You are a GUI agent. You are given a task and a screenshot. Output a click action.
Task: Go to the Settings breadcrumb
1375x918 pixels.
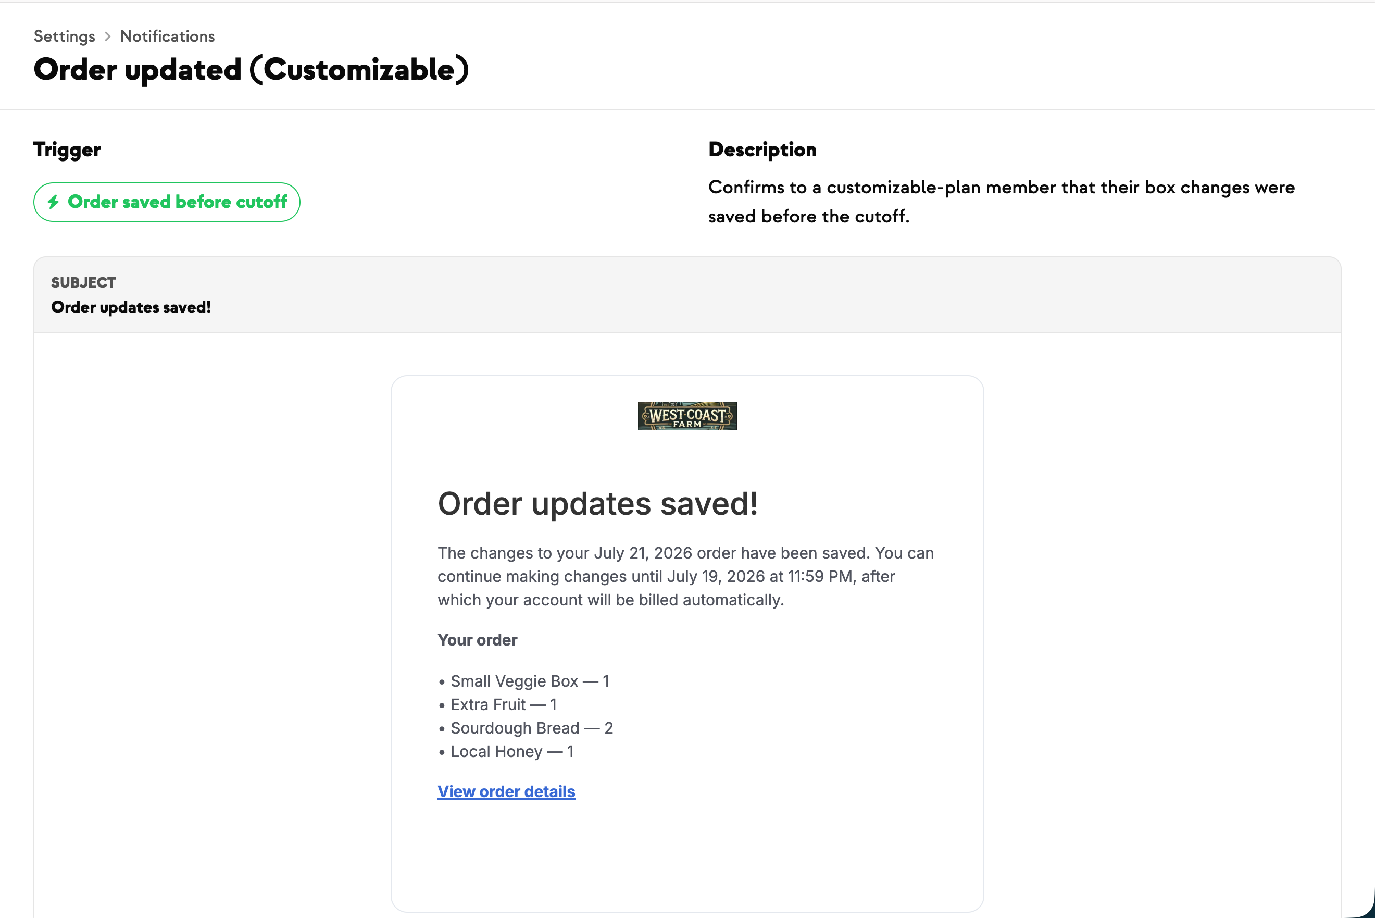pos(65,36)
